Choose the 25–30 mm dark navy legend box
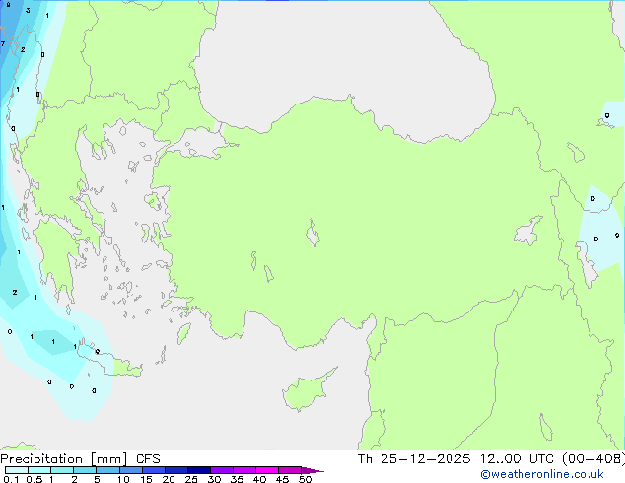The height and width of the screenshot is (483, 625). (x=199, y=470)
